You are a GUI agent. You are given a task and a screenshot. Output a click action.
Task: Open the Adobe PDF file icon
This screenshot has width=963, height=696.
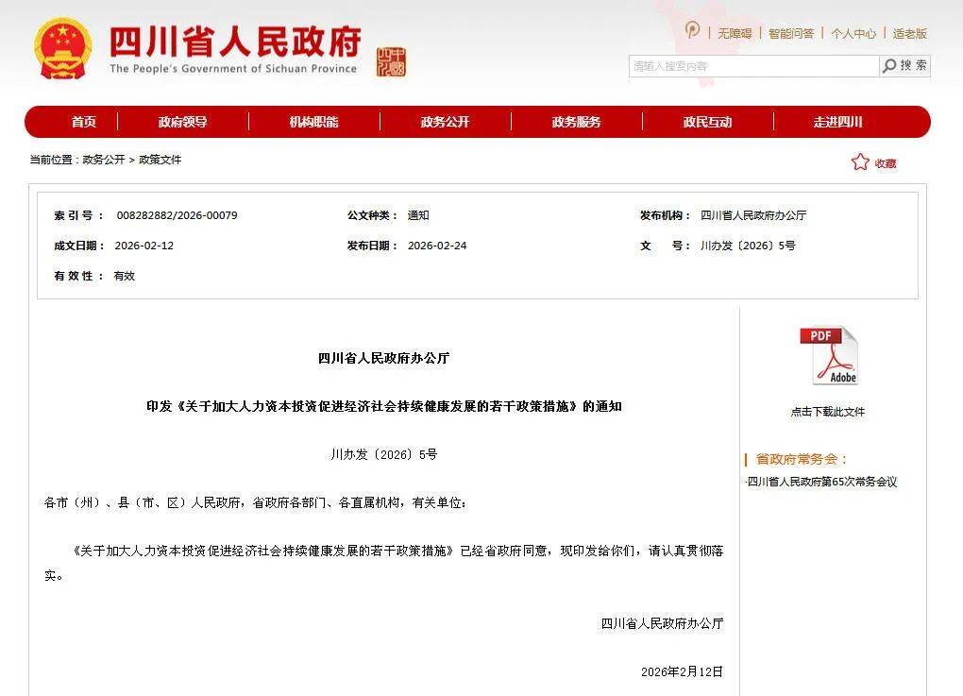[828, 355]
